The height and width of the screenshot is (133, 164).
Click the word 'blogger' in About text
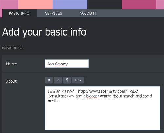point(92,96)
